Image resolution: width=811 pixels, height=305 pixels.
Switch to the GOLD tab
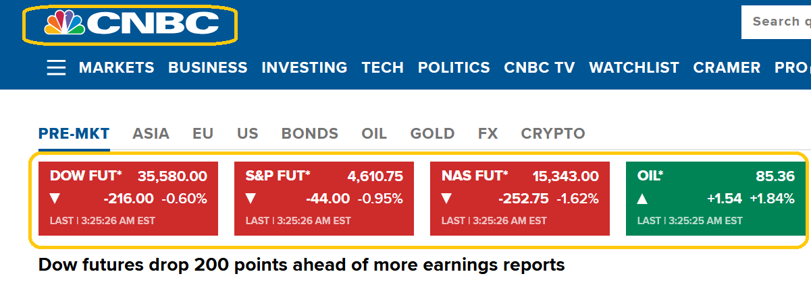point(432,133)
